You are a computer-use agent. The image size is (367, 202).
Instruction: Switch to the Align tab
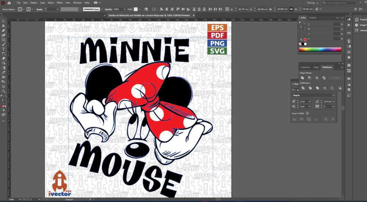(316, 67)
